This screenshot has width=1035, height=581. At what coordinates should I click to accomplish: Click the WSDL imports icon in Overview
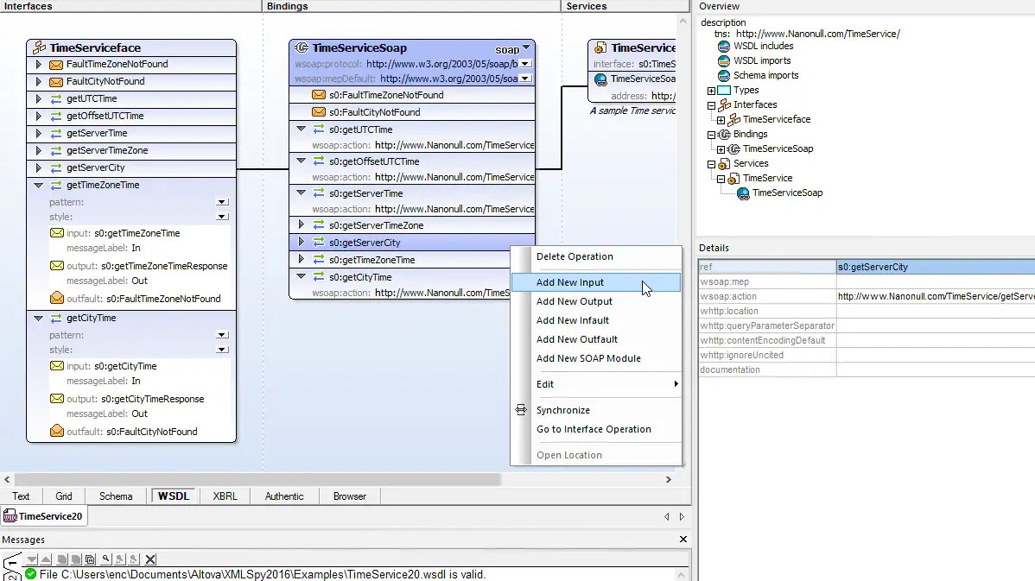(x=724, y=60)
